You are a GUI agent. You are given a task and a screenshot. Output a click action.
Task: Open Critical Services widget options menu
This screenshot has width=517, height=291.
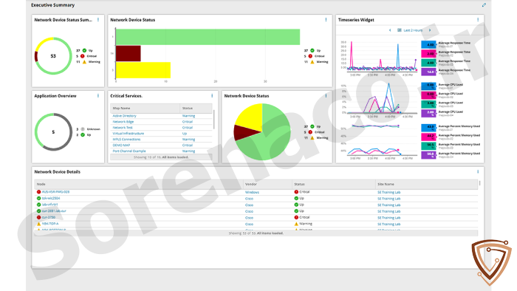pyautogui.click(x=212, y=95)
